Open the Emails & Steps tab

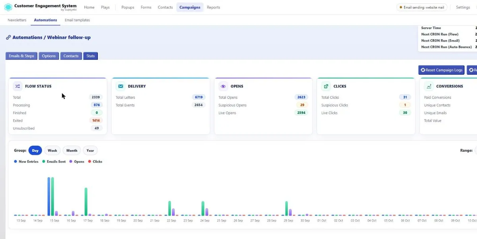(x=21, y=56)
